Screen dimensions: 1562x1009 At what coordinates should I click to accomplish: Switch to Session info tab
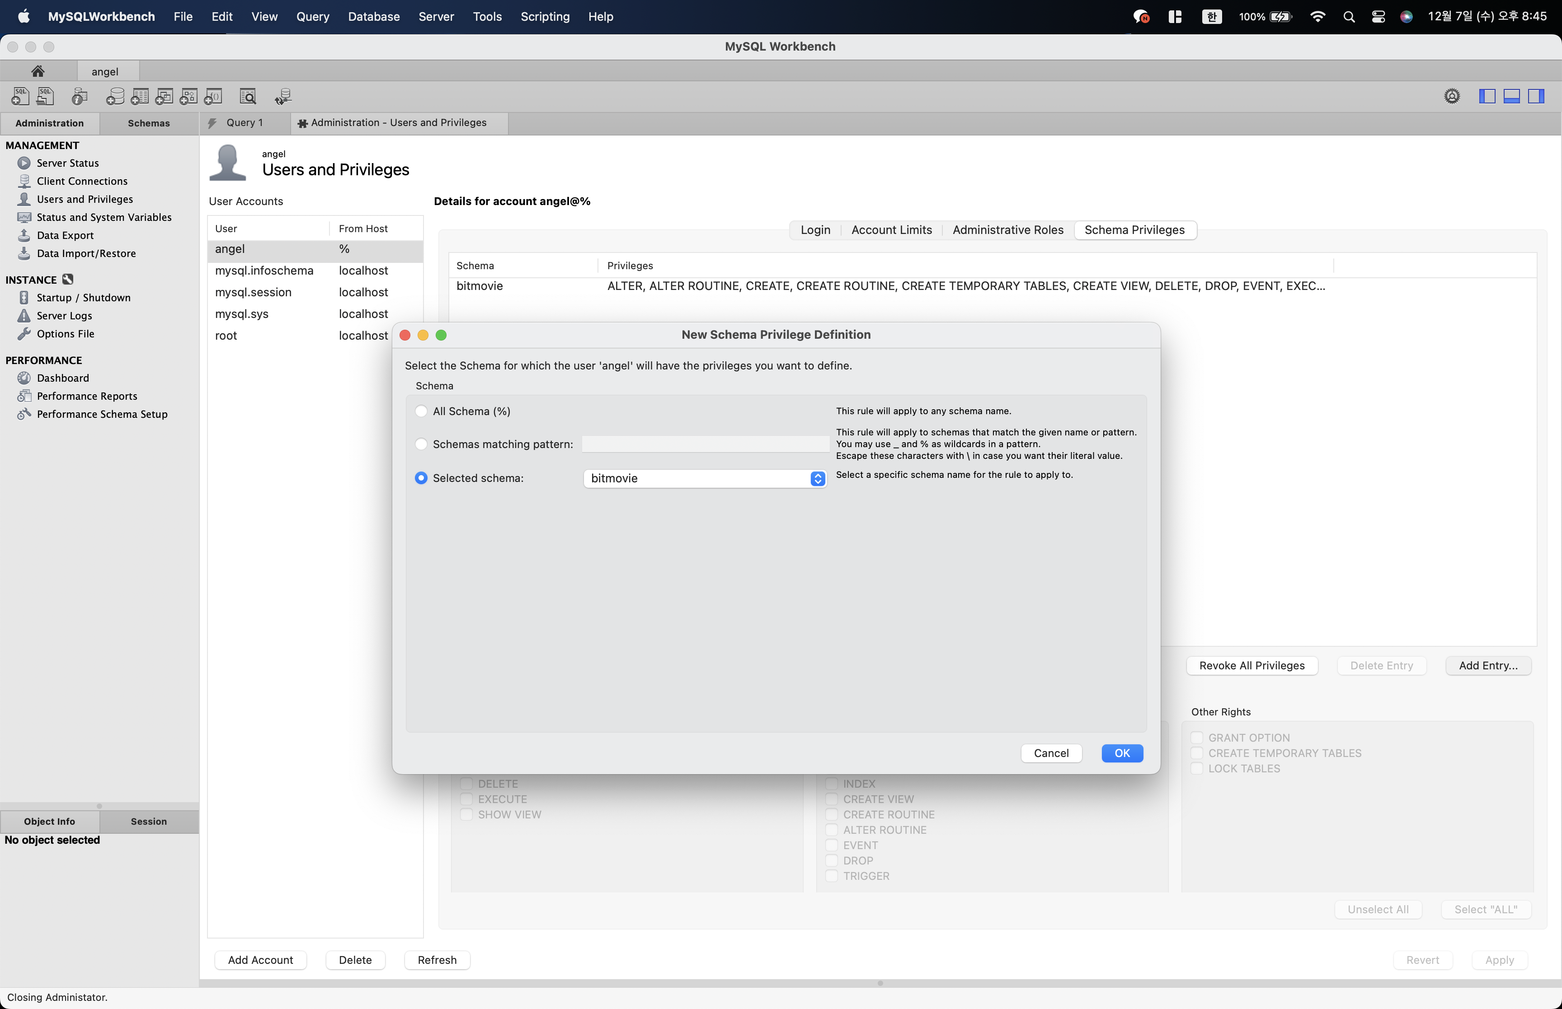tap(149, 822)
